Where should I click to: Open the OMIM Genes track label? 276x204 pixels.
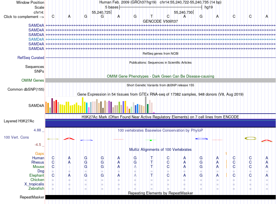tap(33, 80)
